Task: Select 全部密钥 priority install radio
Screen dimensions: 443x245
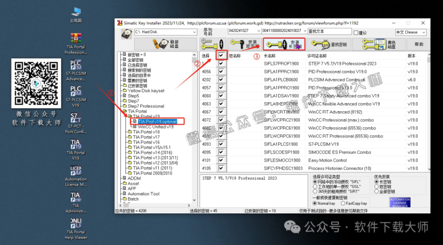Action: pyautogui.click(x=376, y=191)
